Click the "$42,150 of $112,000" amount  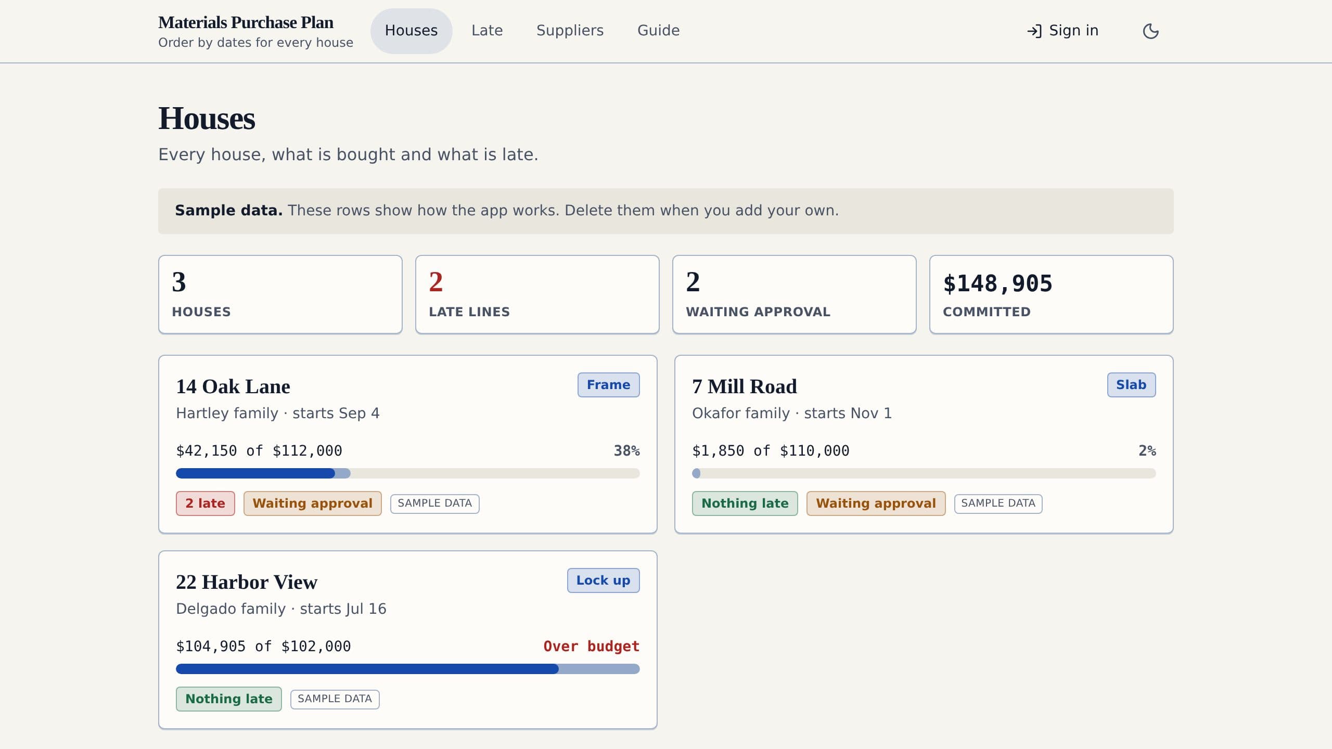(x=259, y=451)
